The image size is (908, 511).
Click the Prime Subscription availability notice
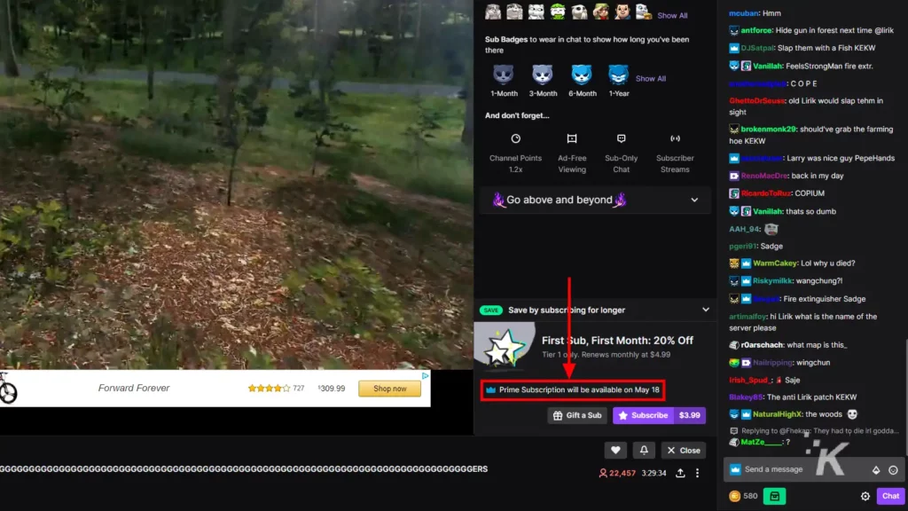coord(573,390)
